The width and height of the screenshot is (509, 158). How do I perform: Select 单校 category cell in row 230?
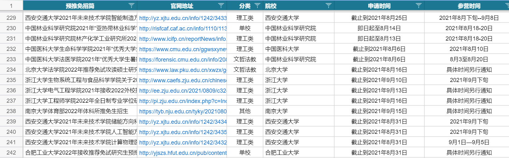coord(245,28)
